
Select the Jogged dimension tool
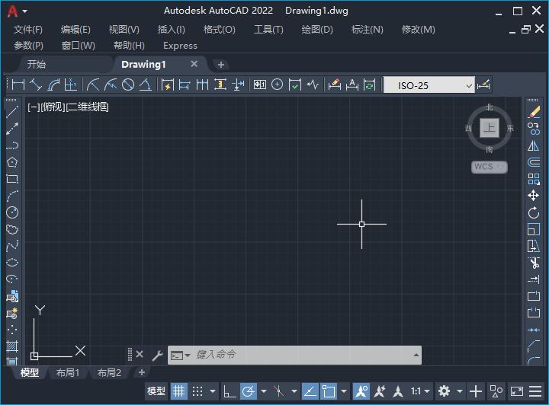(111, 85)
